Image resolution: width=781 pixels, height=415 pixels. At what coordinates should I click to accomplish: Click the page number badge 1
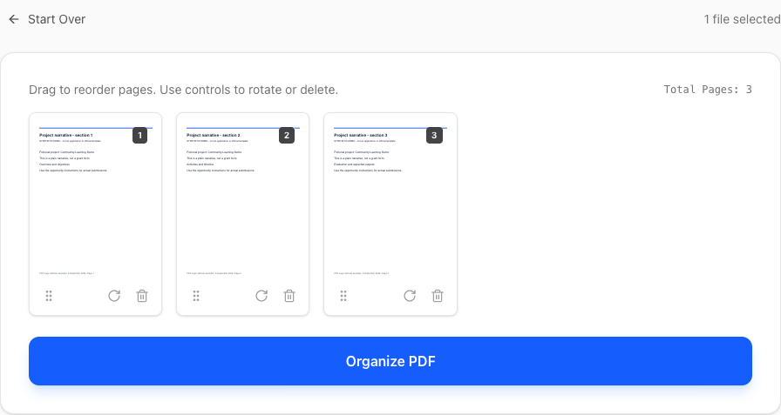pos(140,135)
